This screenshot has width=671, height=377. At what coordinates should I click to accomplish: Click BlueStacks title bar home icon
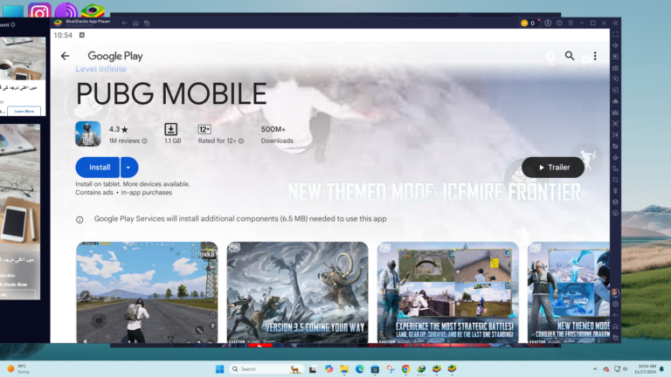pos(135,23)
